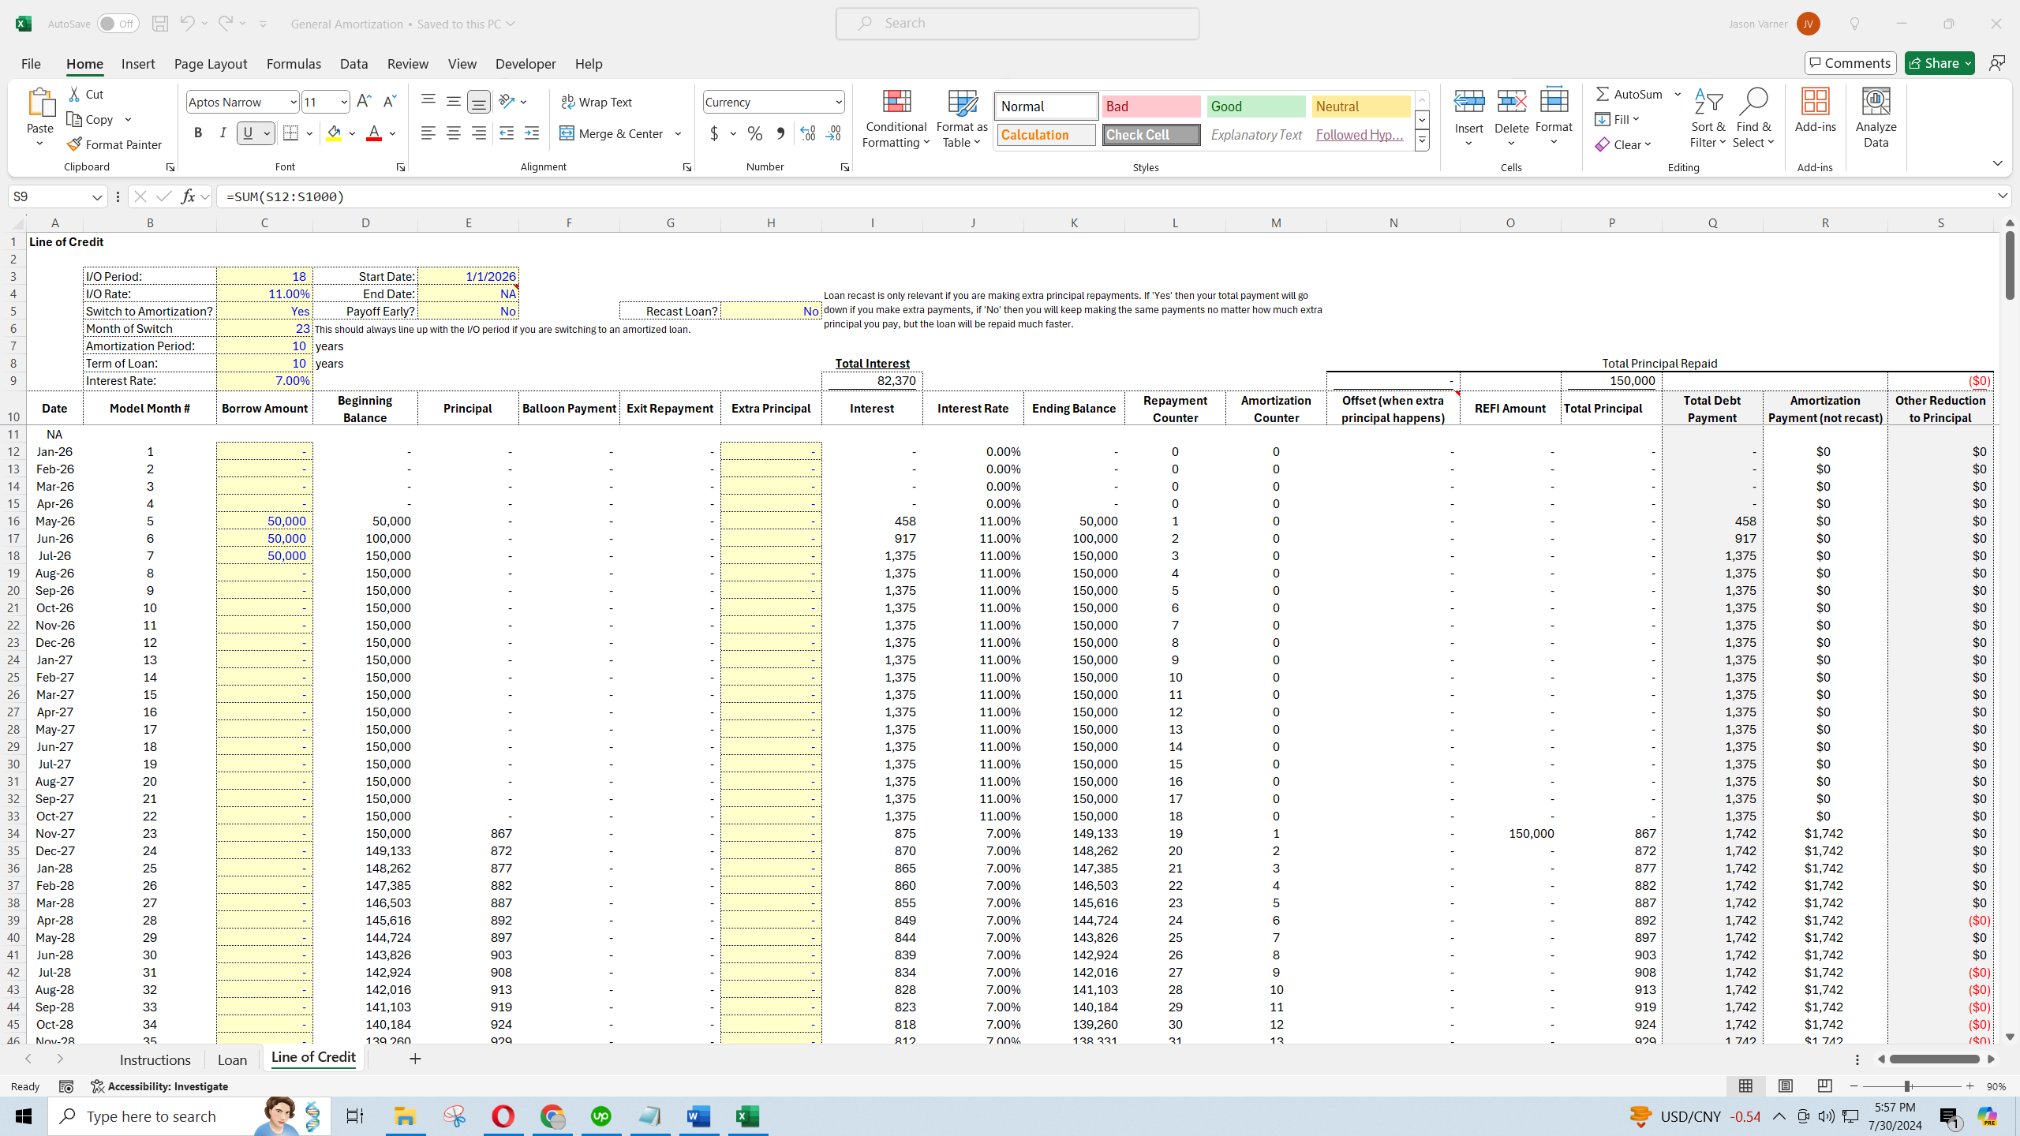Select the I/O Rate cell 11.00%
The width and height of the screenshot is (2020, 1136).
point(264,293)
